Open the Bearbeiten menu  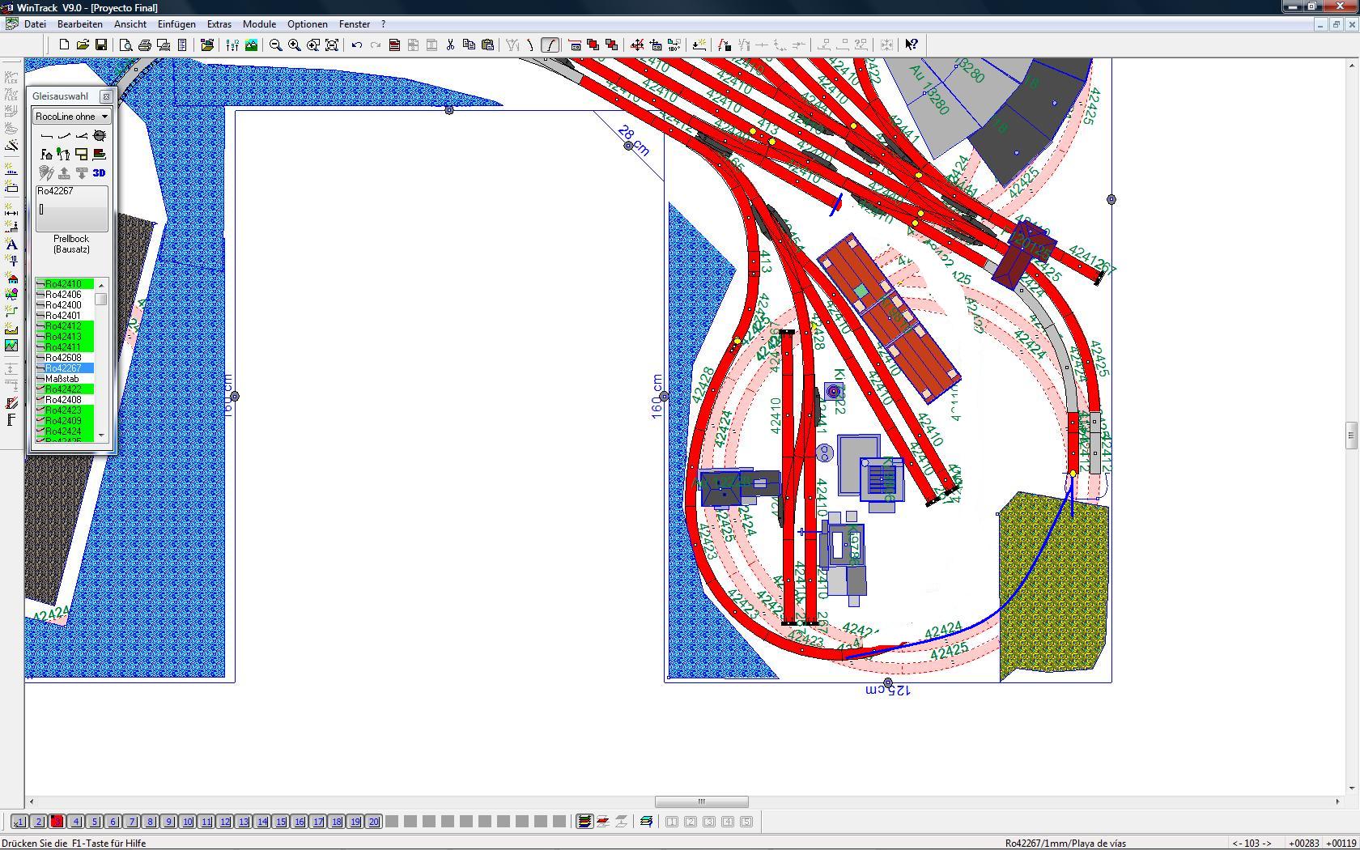click(x=80, y=24)
